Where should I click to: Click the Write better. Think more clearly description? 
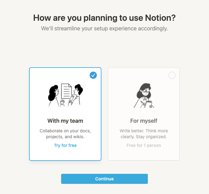(x=144, y=134)
